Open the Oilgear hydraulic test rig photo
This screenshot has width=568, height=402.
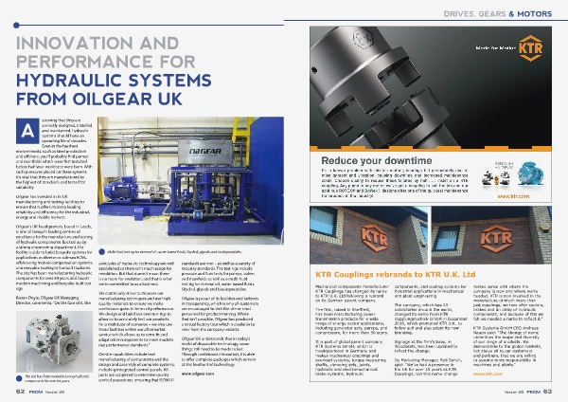click(190, 180)
